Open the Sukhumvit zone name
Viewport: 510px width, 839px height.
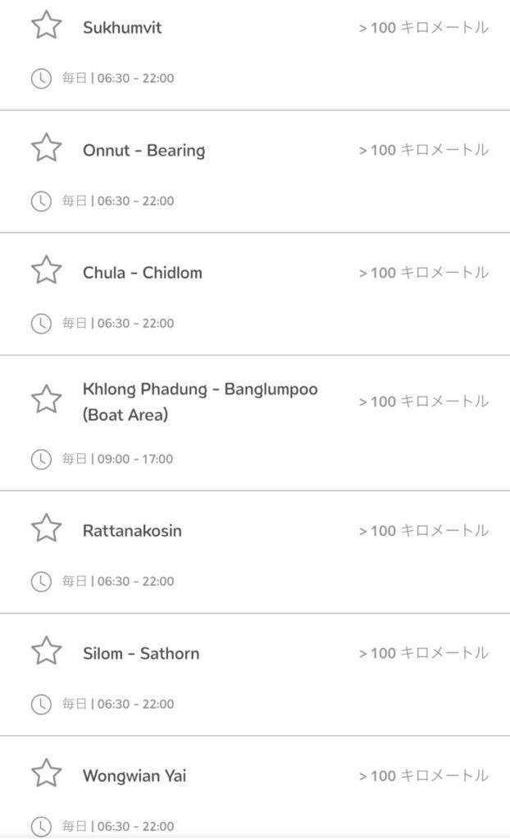[x=122, y=28]
